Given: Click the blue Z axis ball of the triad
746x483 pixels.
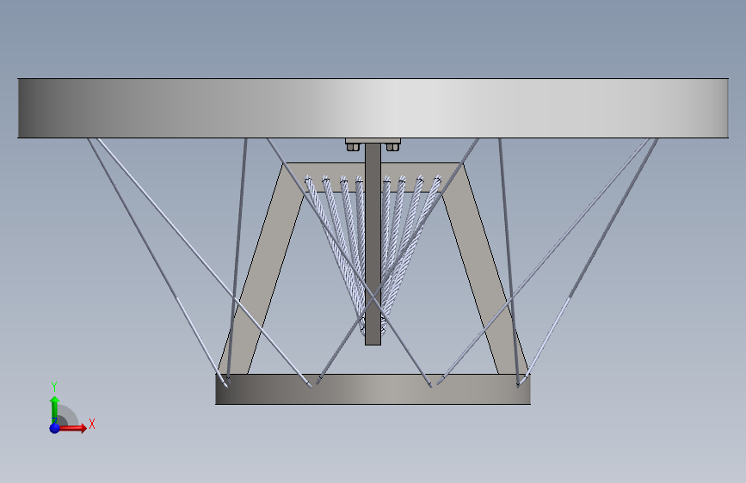Looking at the screenshot, I should [55, 428].
